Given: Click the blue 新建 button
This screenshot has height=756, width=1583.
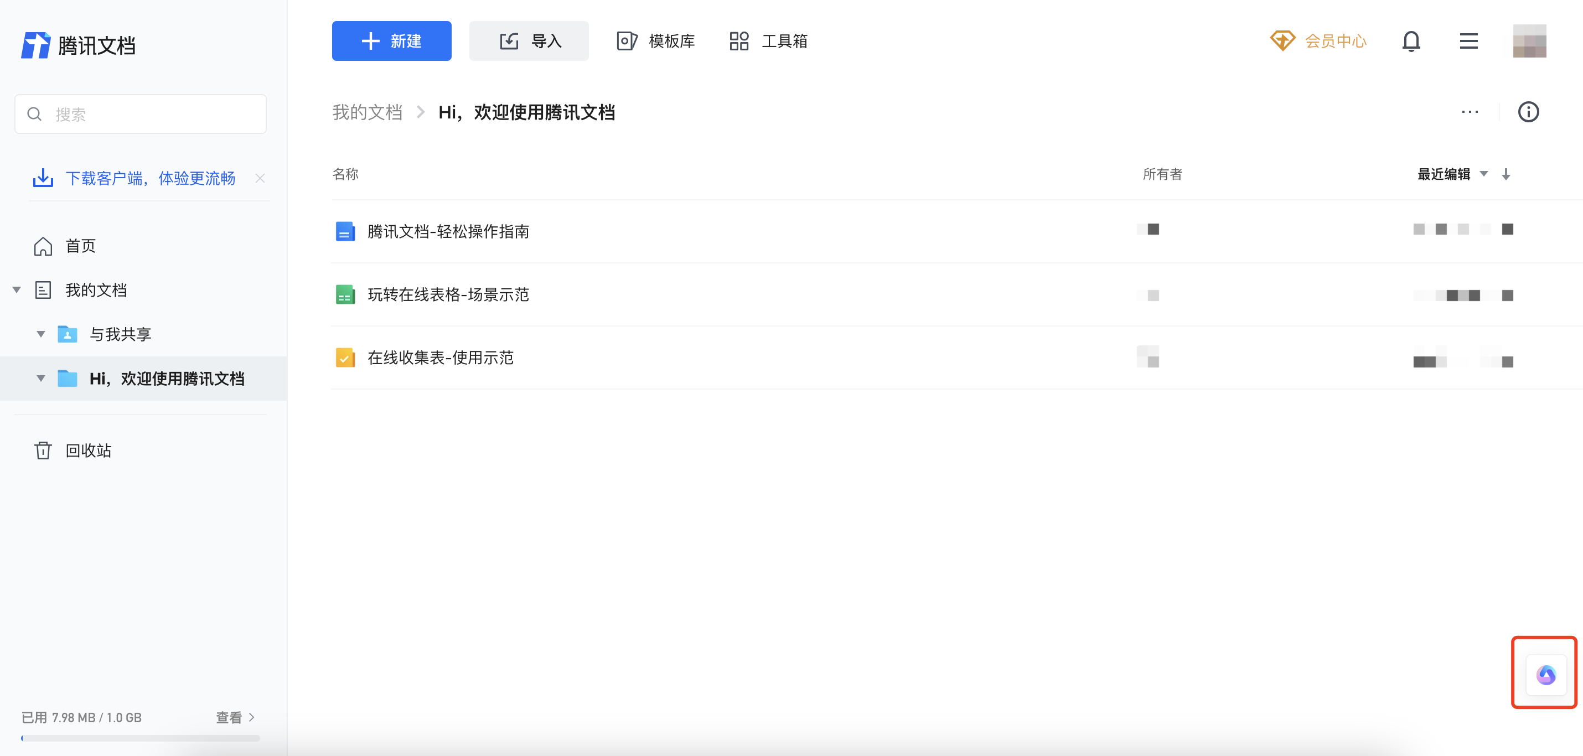Looking at the screenshot, I should [391, 41].
